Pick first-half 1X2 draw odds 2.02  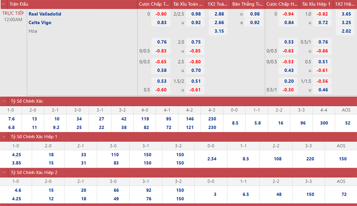pyautogui.click(x=346, y=31)
